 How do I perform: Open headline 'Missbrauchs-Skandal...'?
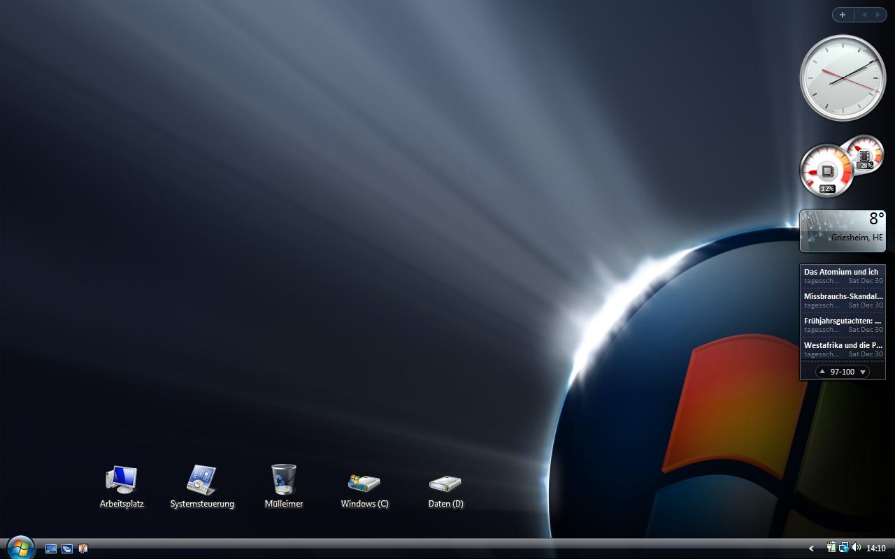point(843,300)
